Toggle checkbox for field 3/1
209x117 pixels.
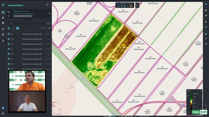click(x=9, y=49)
